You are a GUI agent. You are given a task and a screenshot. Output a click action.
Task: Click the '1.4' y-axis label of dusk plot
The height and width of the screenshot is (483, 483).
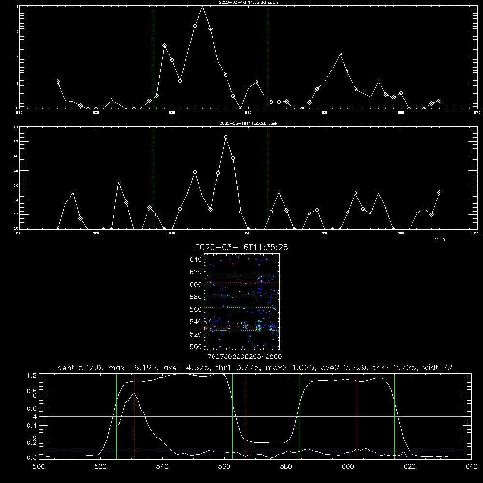click(16, 127)
